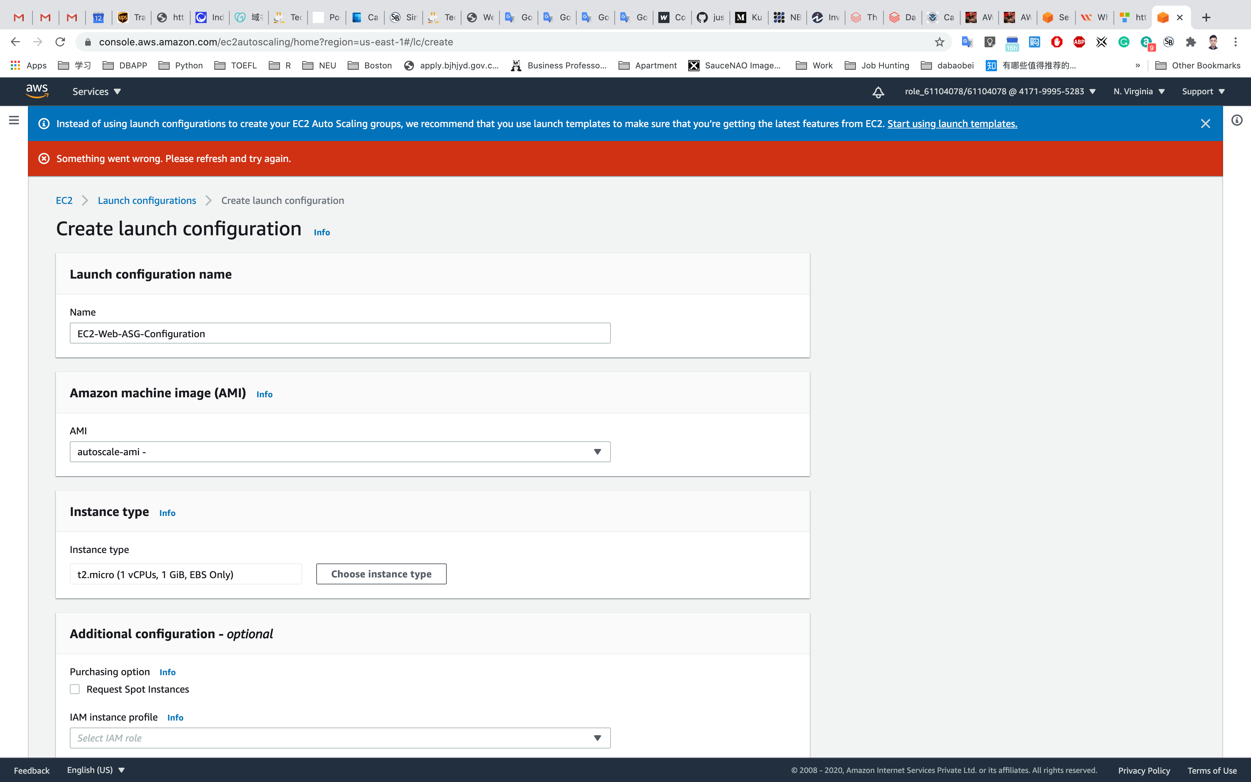Reload the page with the refresh icon
Viewport: 1251px width, 782px height.
click(x=60, y=42)
